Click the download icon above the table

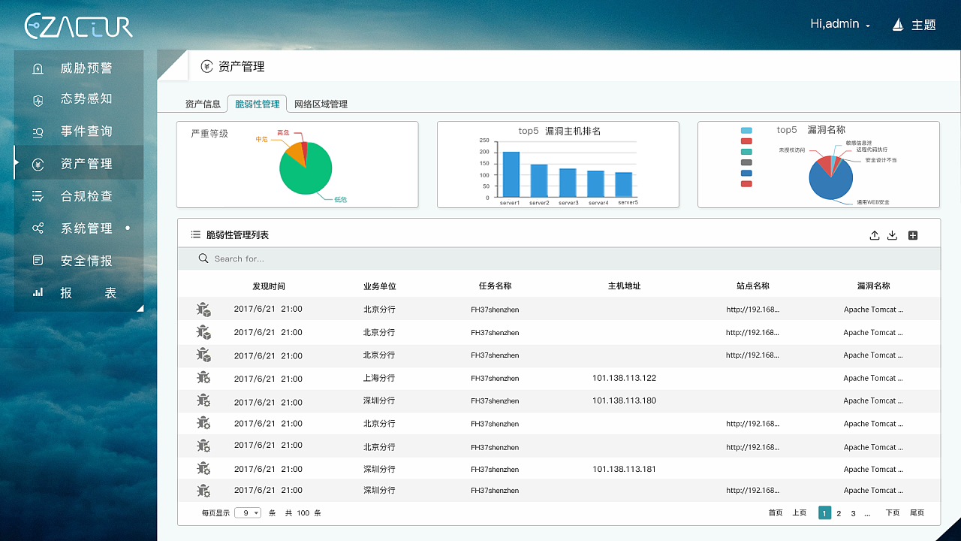(893, 234)
